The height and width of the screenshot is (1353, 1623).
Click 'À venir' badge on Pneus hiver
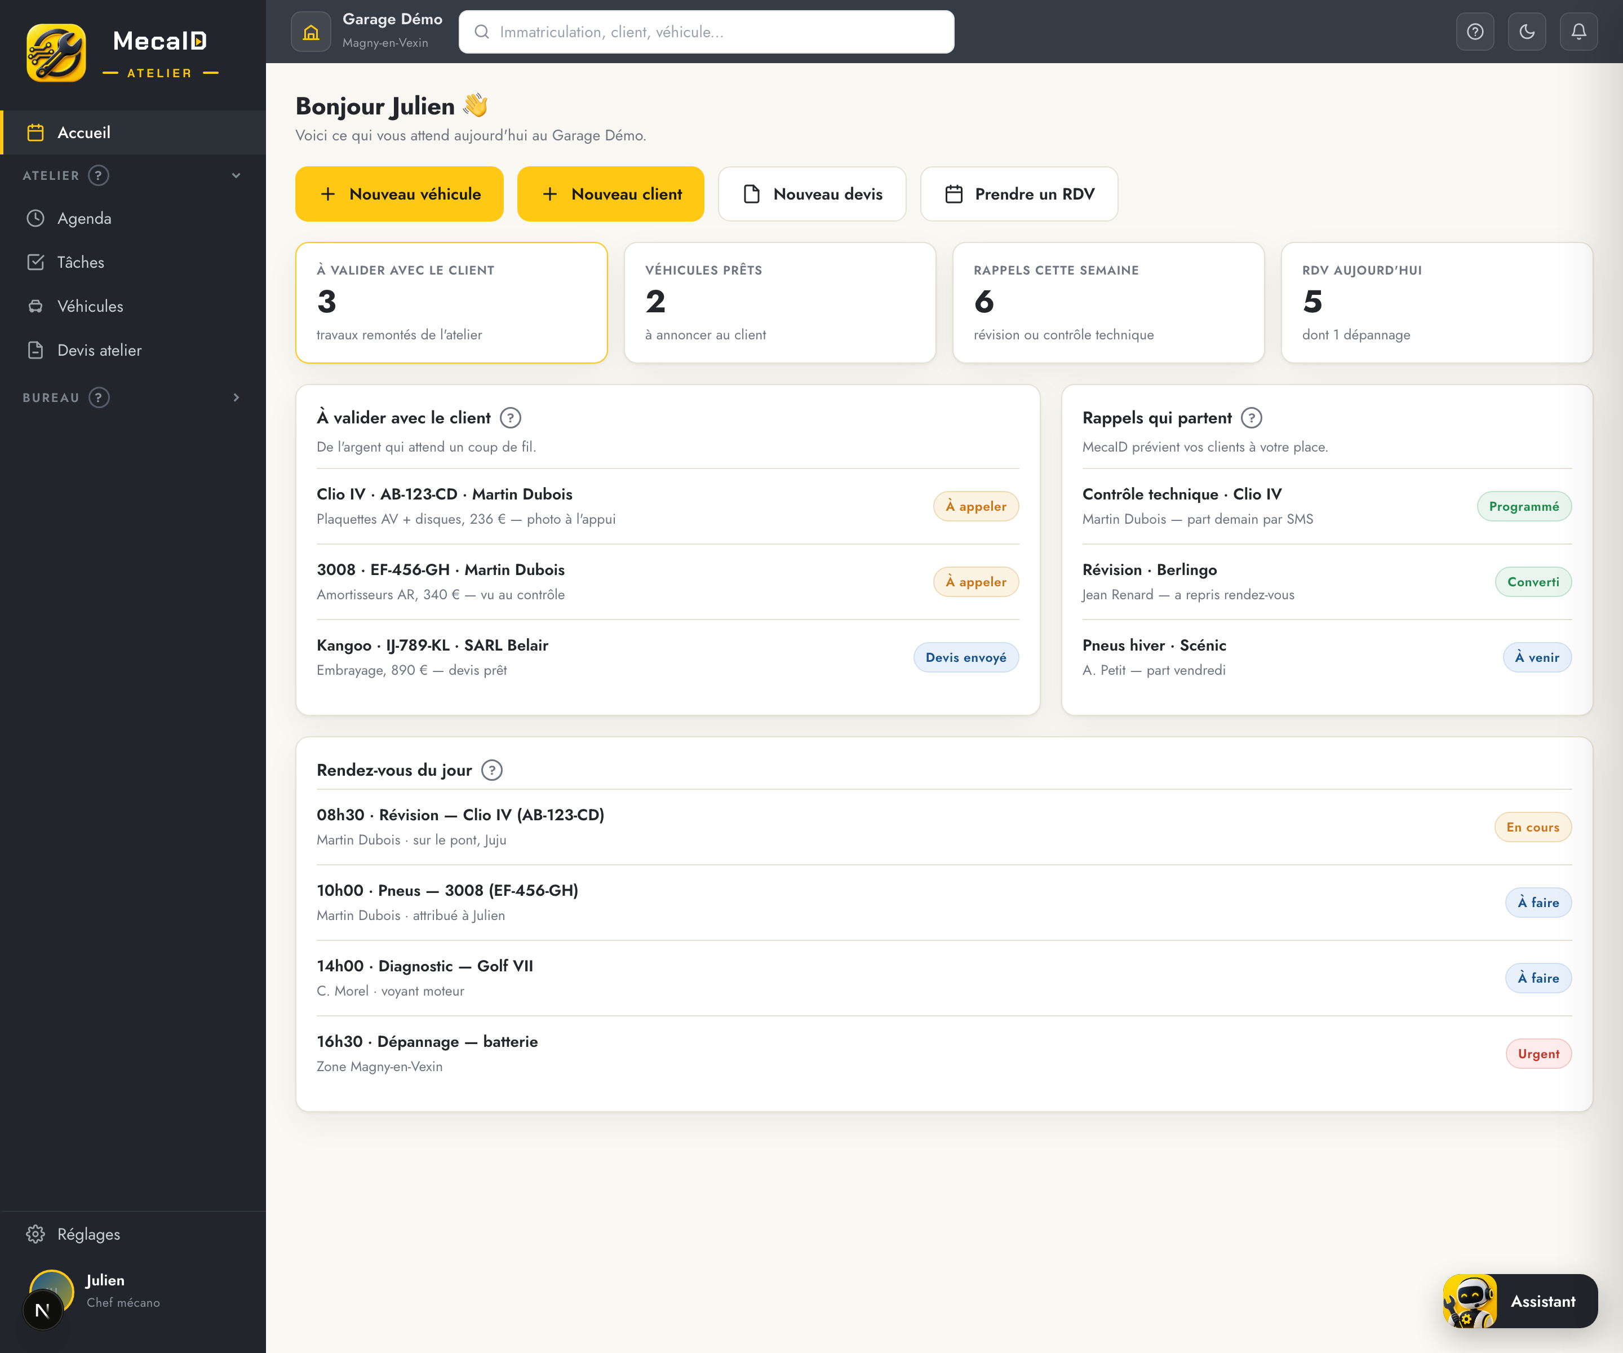pos(1537,658)
